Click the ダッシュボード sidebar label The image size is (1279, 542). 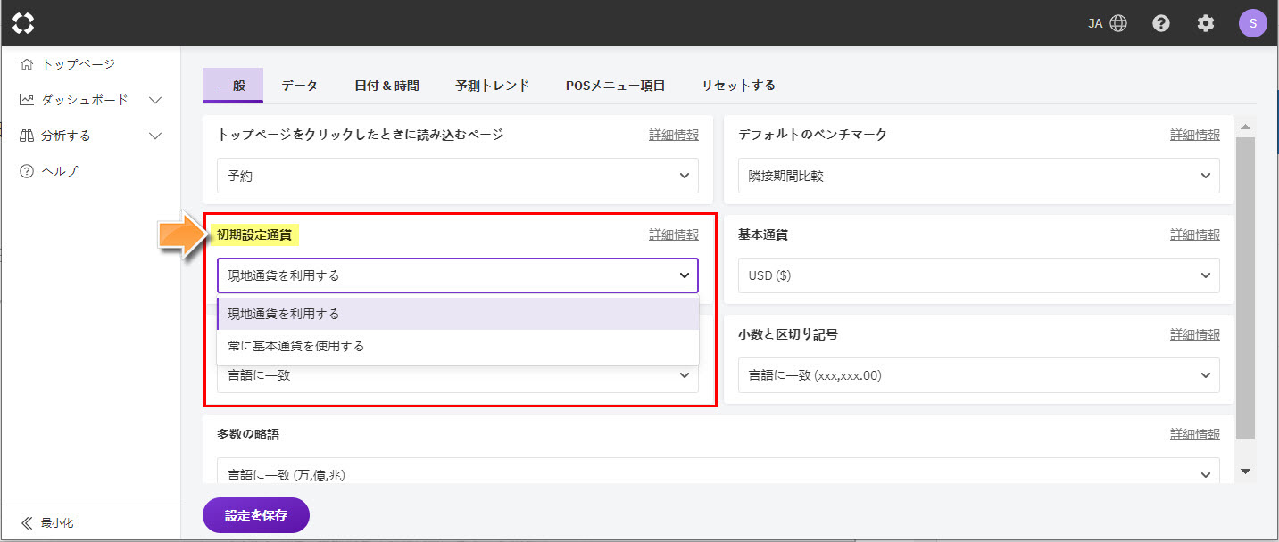click(x=86, y=100)
